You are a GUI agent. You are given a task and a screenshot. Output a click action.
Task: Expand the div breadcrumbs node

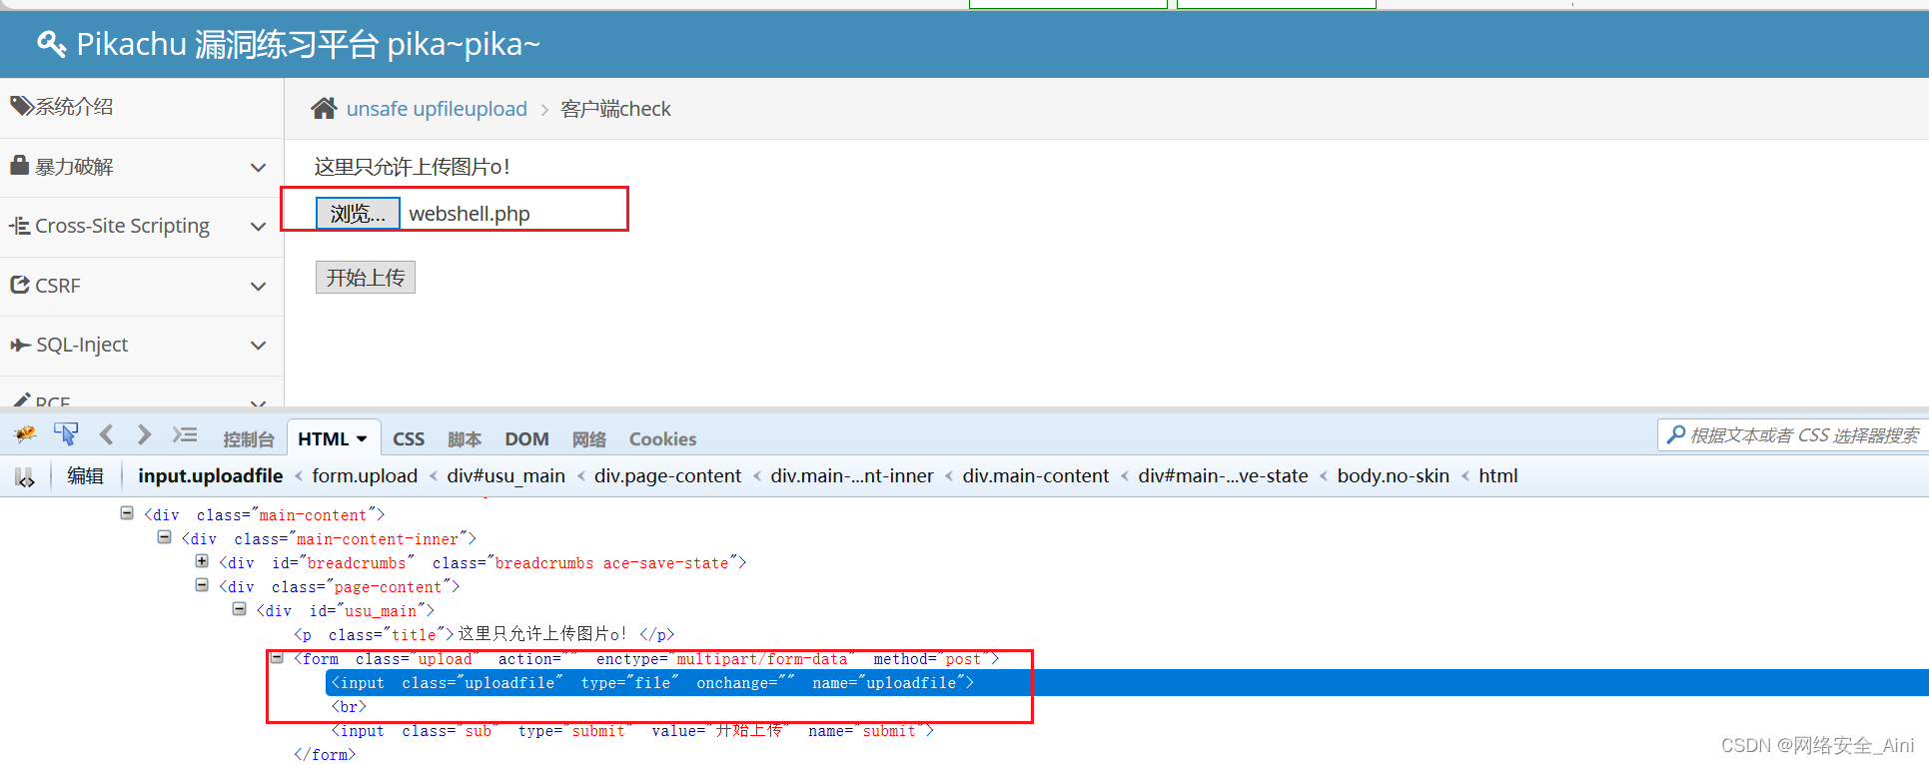point(202,561)
